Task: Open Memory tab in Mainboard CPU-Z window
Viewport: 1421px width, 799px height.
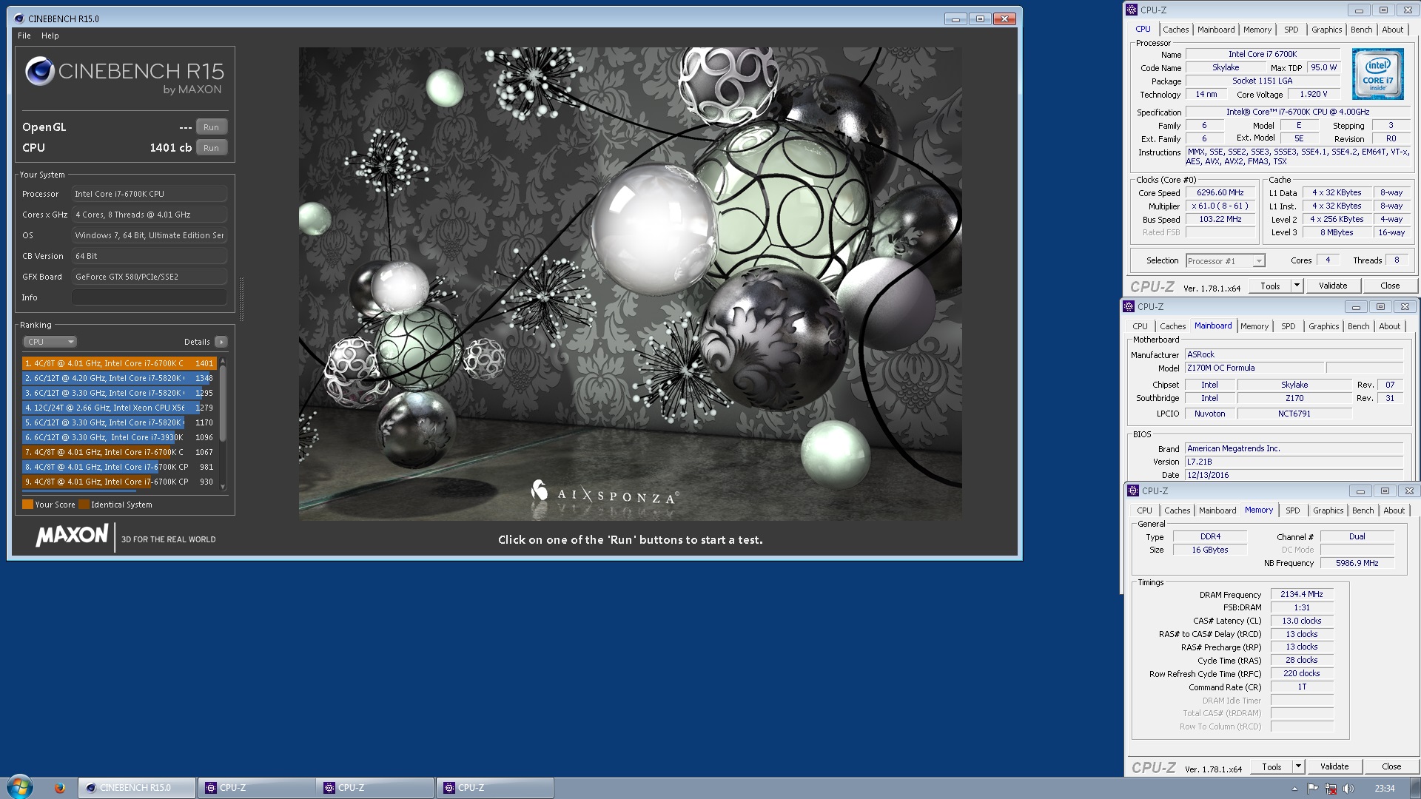Action: click(x=1254, y=326)
